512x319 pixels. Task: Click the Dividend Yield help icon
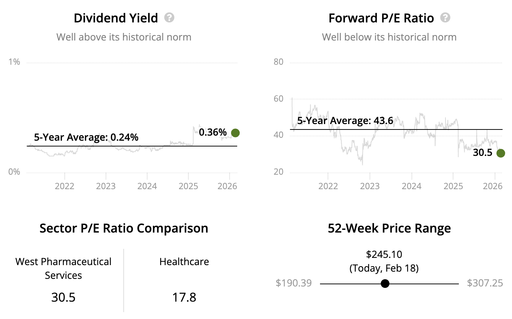pyautogui.click(x=169, y=18)
